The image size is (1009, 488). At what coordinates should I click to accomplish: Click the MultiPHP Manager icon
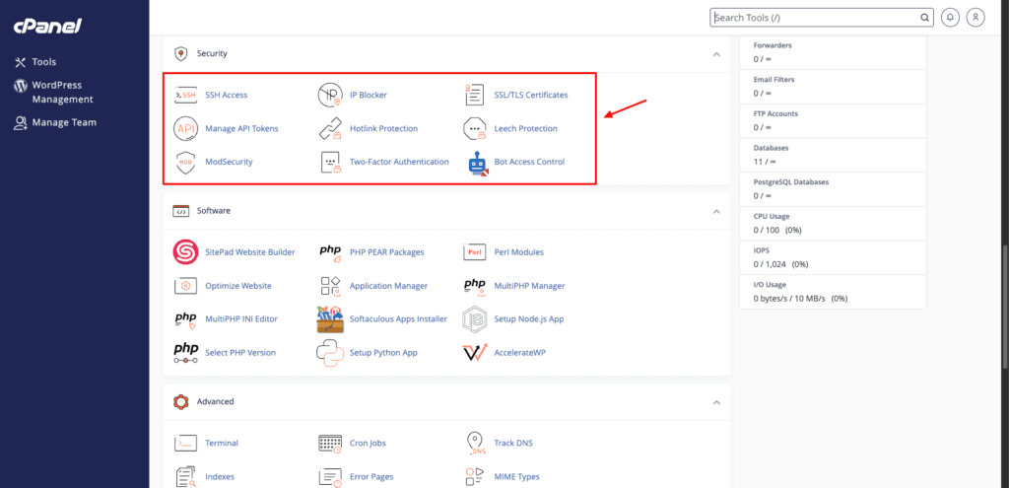475,285
